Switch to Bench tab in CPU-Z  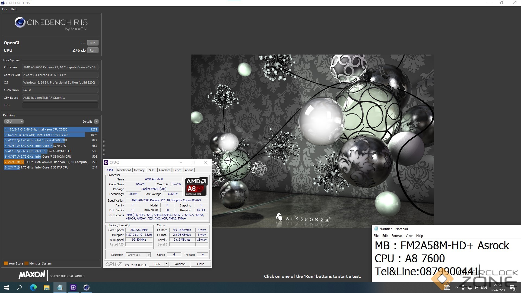177,170
